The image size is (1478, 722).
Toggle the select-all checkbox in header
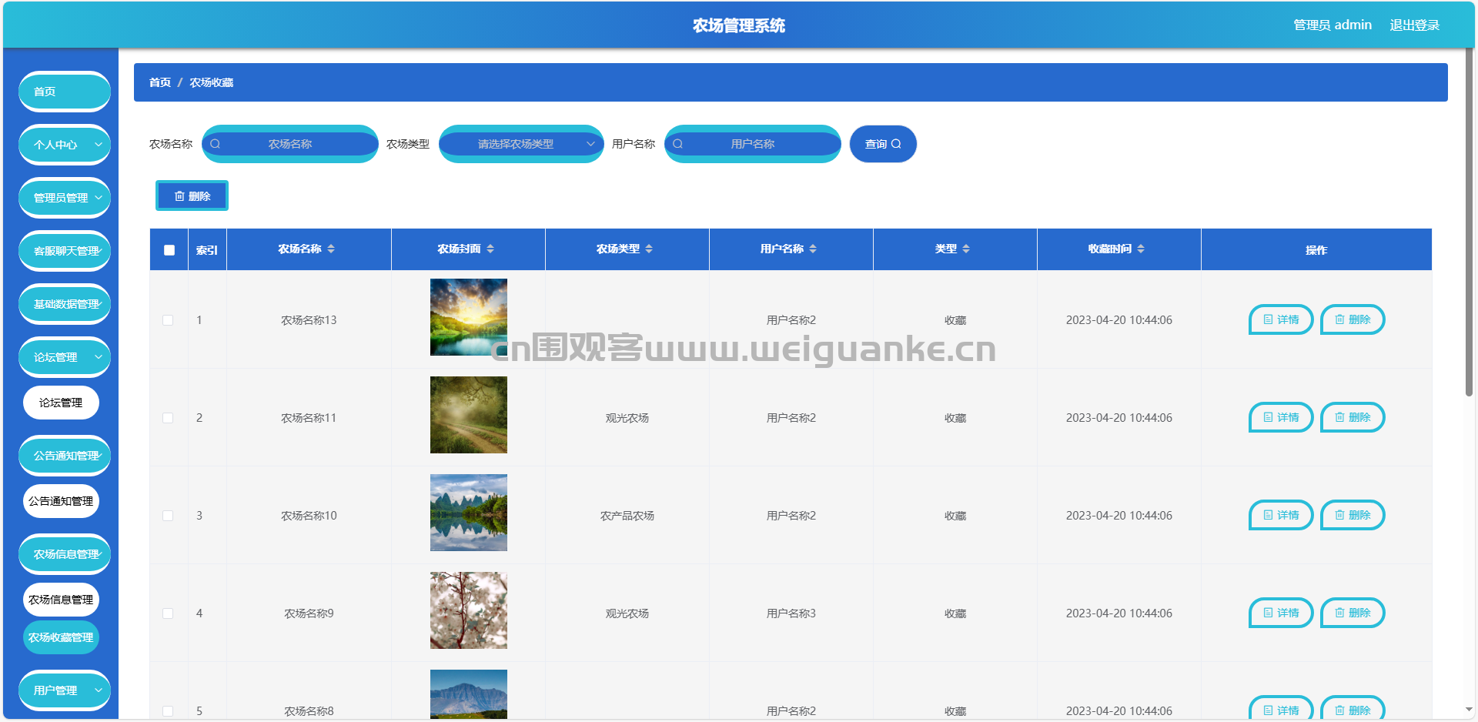(169, 249)
